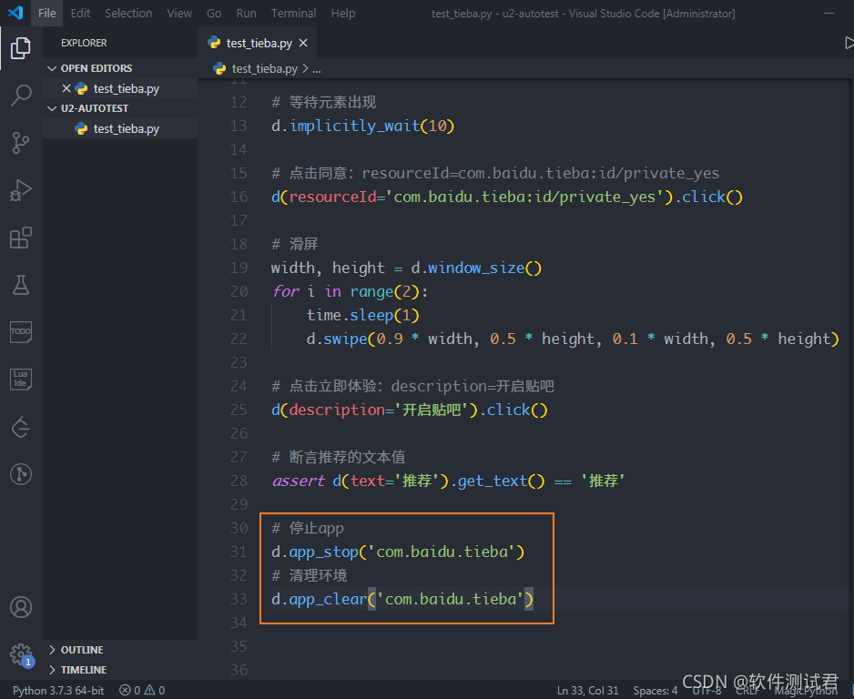Open the breadcrumb ellipsis symbol dropdown

click(x=317, y=69)
